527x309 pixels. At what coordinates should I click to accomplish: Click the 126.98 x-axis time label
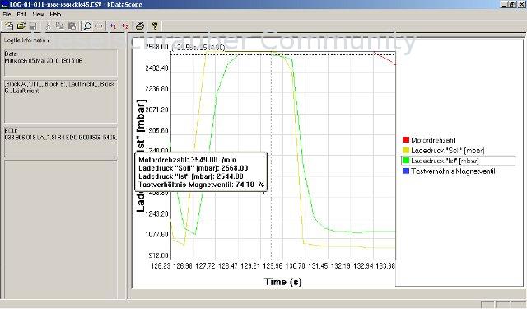tap(183, 265)
